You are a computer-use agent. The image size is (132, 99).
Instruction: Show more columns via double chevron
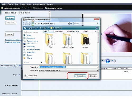[96, 31]
